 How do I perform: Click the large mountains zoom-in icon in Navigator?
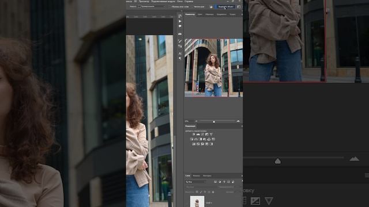click(238, 121)
